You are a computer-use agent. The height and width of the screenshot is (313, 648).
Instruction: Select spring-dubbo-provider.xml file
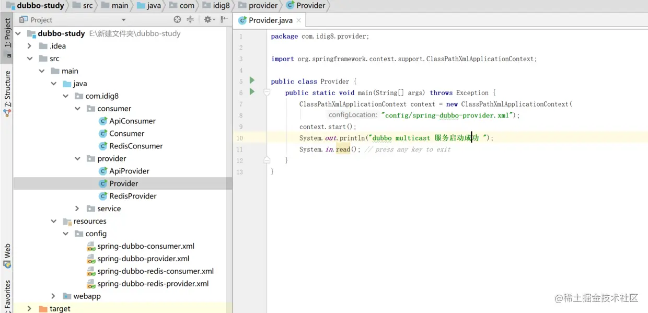tap(143, 259)
